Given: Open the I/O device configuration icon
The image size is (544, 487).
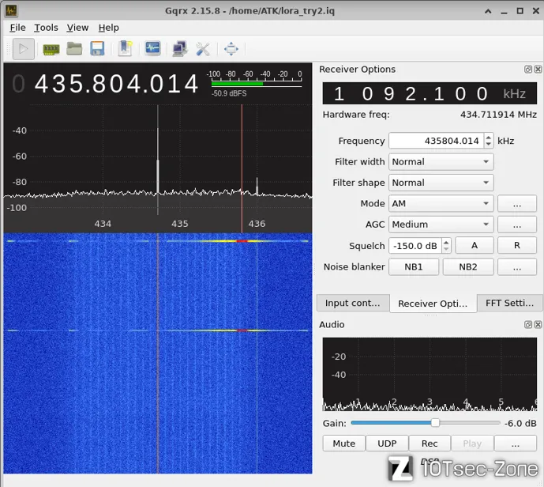Looking at the screenshot, I should click(51, 49).
